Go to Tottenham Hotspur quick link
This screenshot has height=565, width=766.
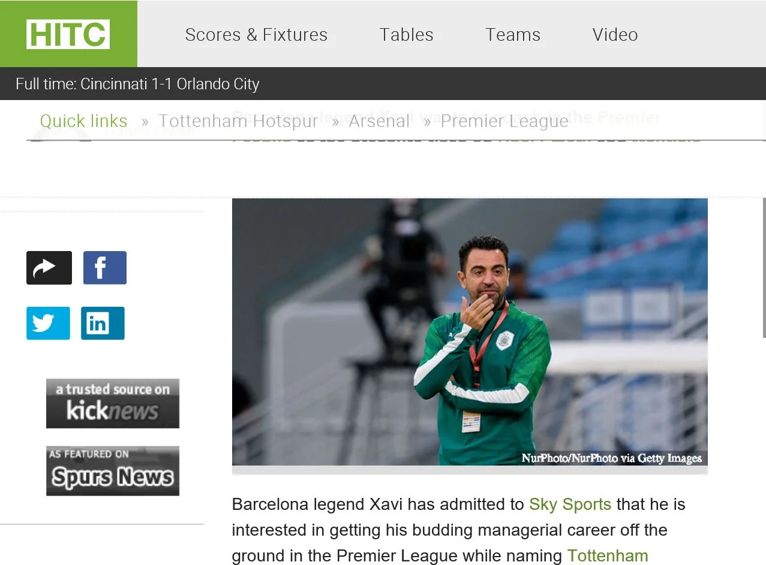pos(238,120)
